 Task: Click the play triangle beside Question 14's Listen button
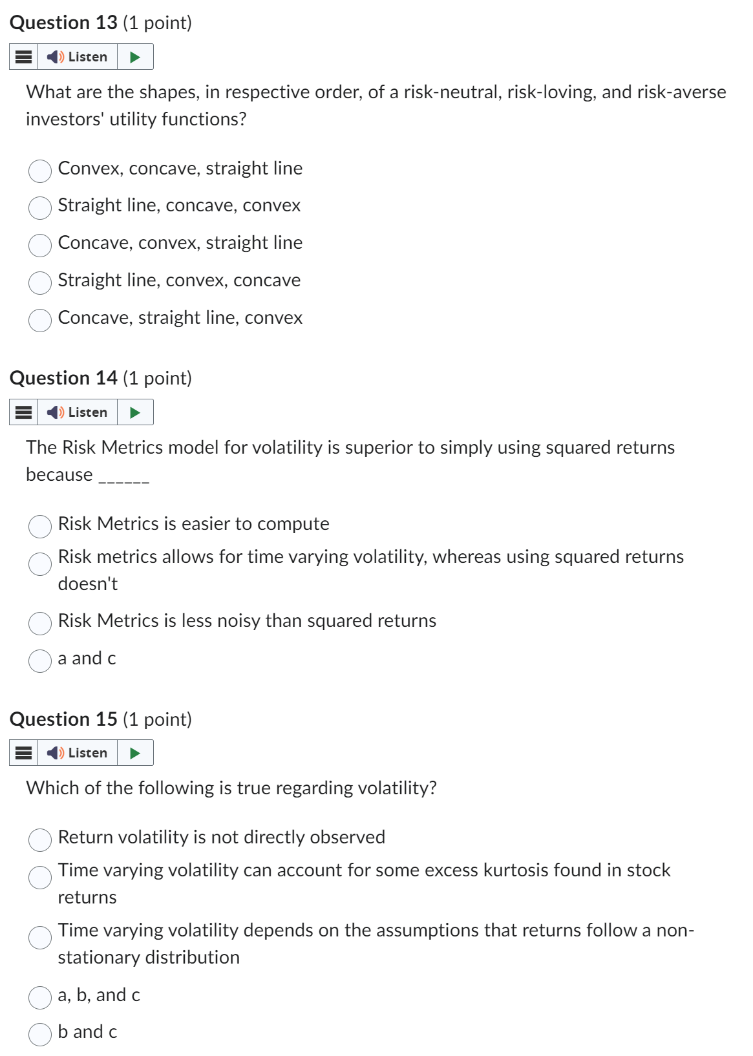coord(134,412)
